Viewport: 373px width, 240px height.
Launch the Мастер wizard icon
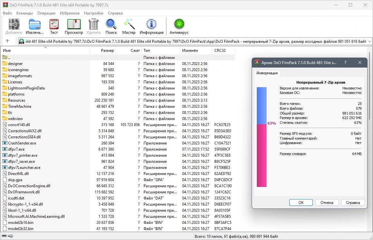click(129, 24)
